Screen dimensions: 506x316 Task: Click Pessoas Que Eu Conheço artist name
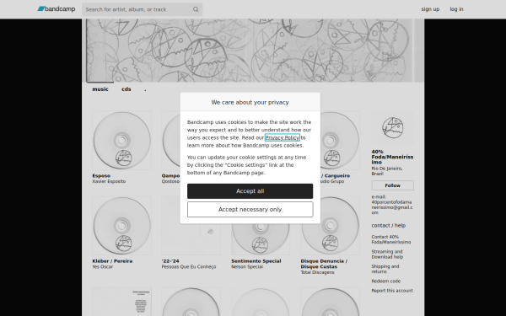coord(189,266)
